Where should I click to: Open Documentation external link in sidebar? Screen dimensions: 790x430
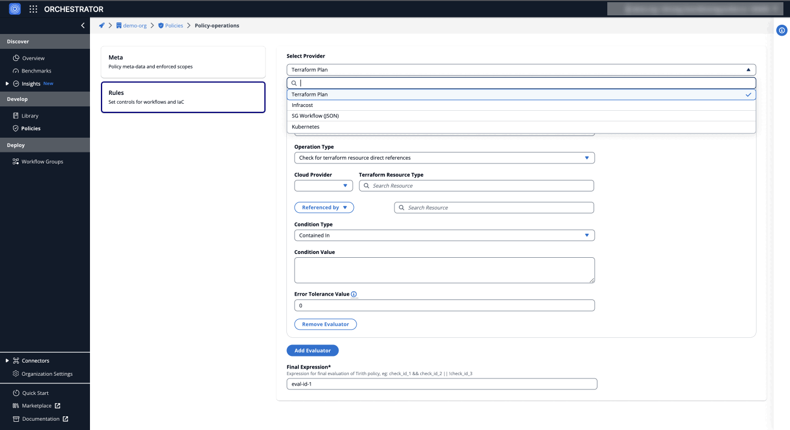coord(41,419)
